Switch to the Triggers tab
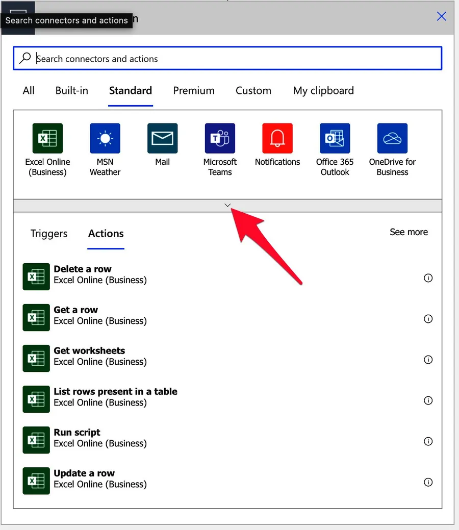This screenshot has height=530, width=459. 49,234
